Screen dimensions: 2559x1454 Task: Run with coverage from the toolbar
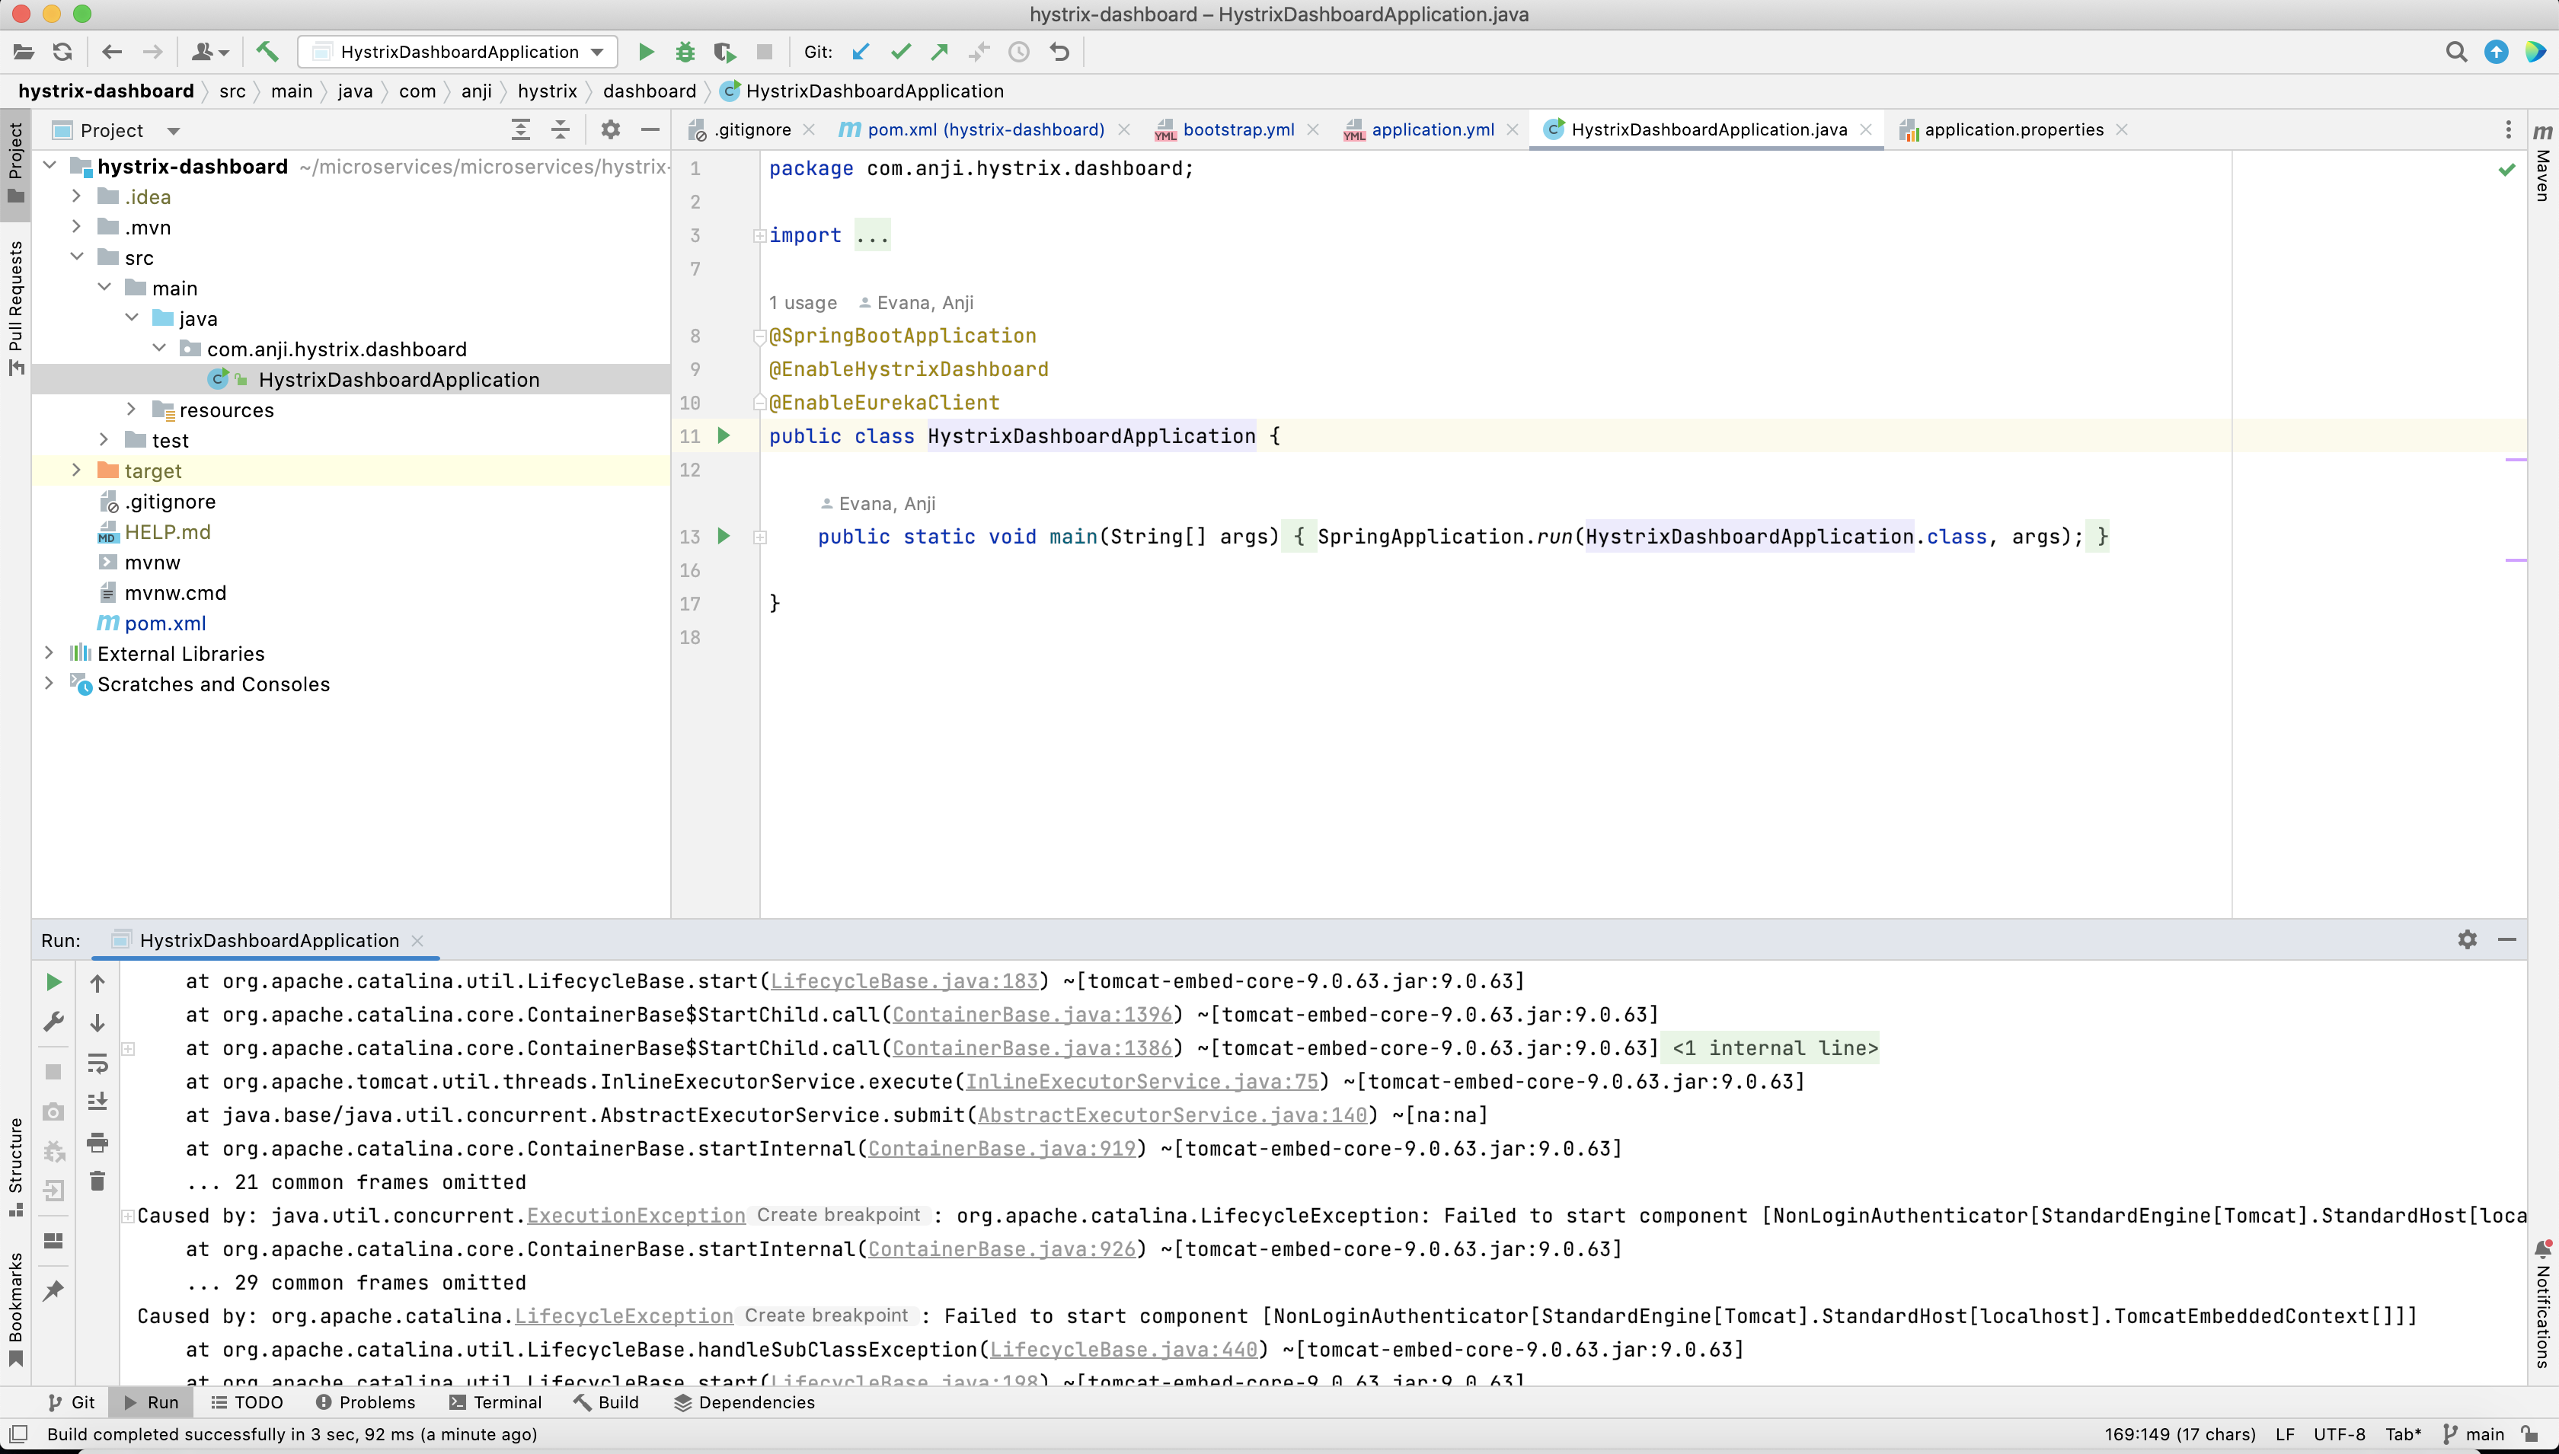pyautogui.click(x=724, y=52)
